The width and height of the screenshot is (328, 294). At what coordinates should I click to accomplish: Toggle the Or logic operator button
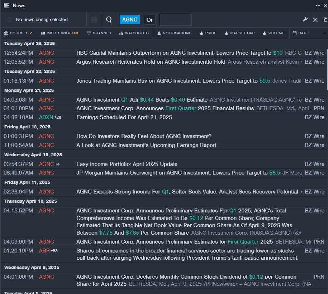click(x=149, y=20)
